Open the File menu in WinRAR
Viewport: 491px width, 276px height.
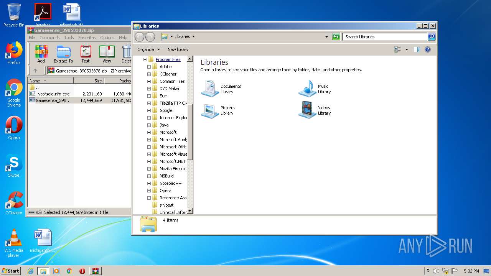(32, 38)
